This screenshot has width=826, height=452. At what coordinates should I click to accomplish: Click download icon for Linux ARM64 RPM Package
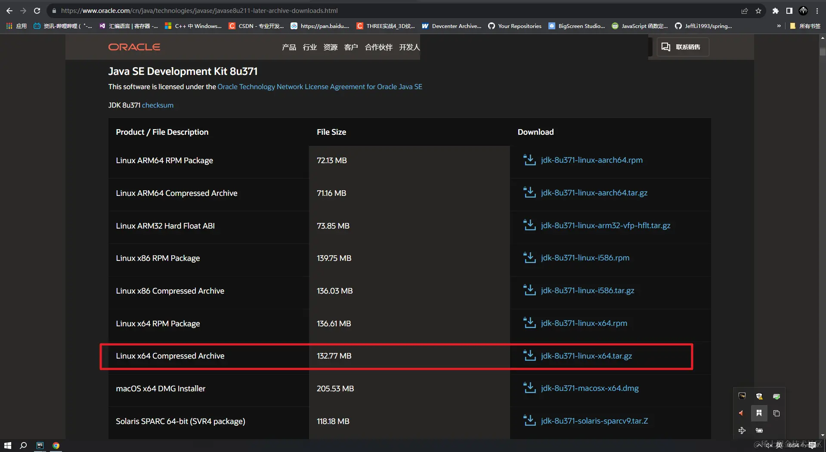point(529,160)
